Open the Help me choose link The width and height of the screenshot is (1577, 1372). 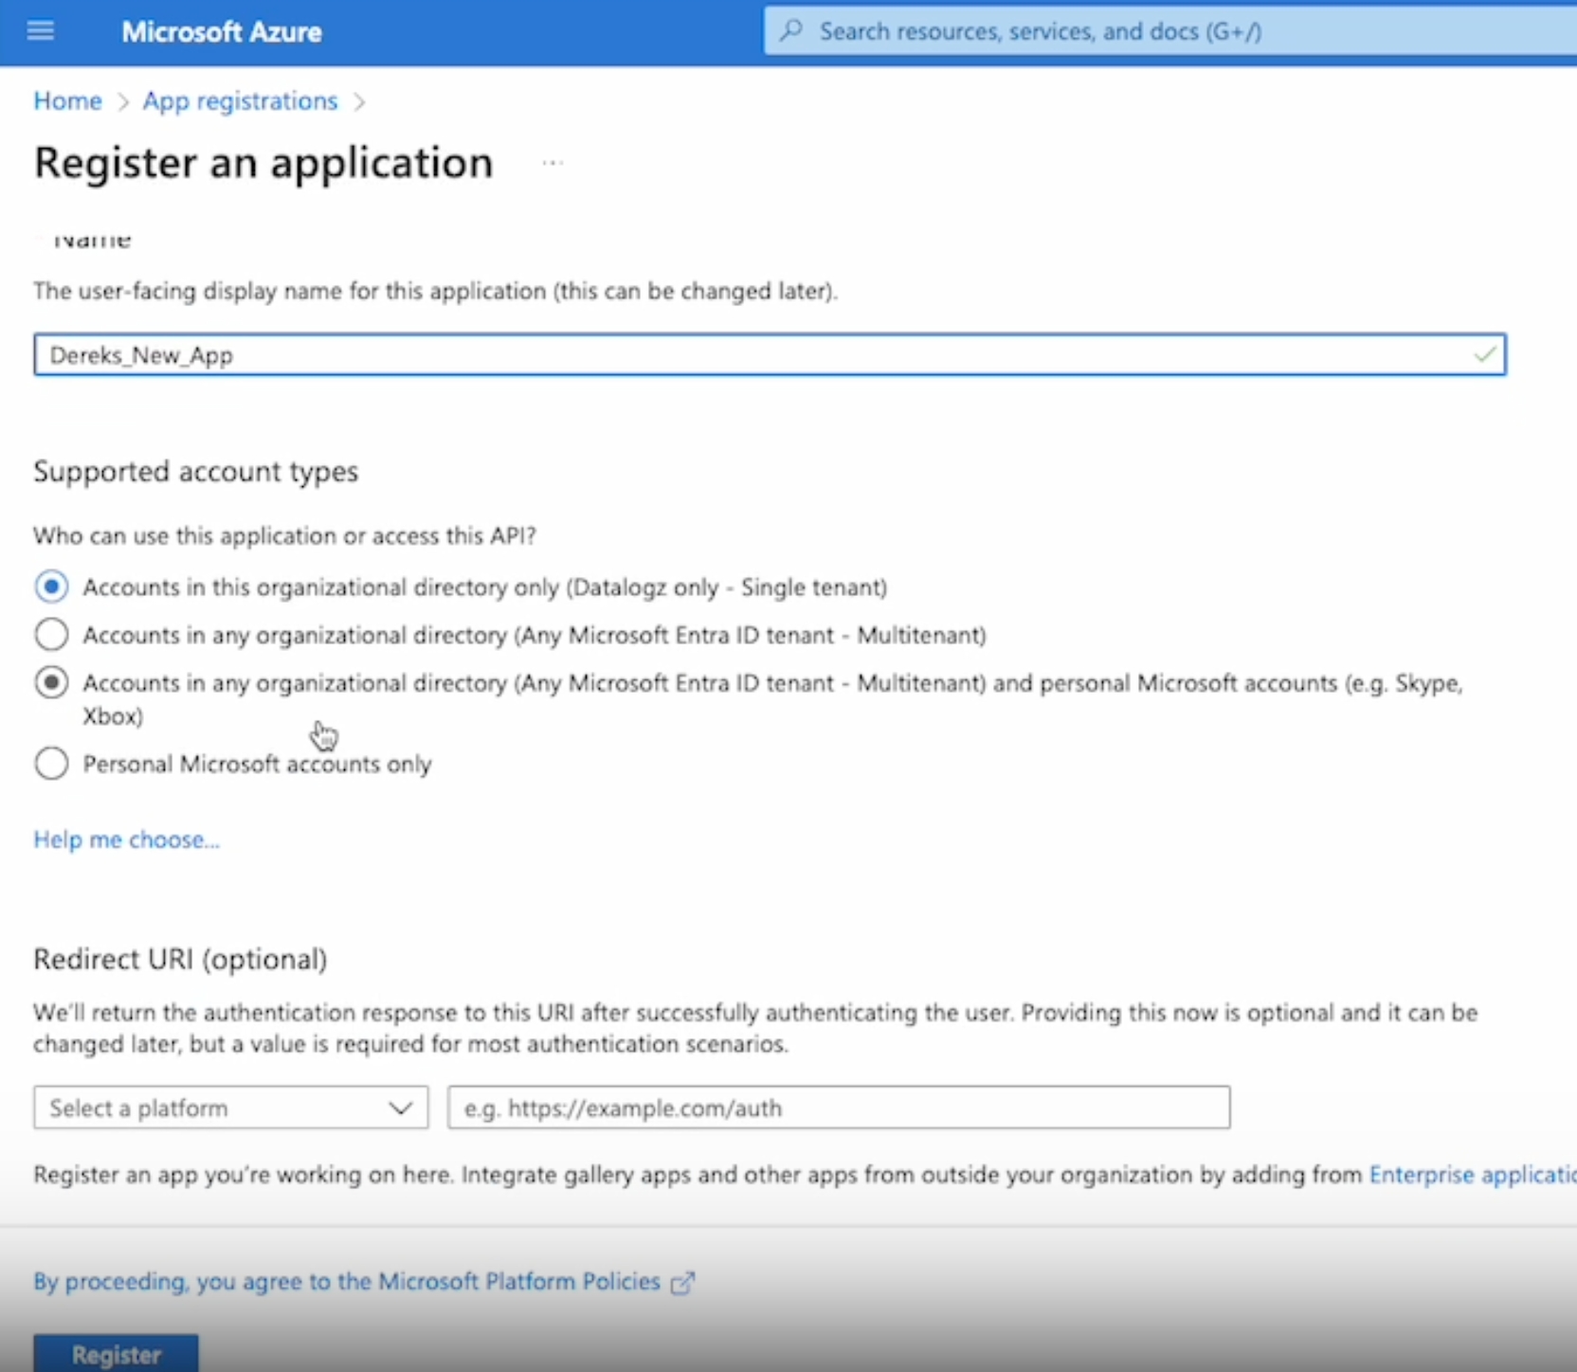126,839
